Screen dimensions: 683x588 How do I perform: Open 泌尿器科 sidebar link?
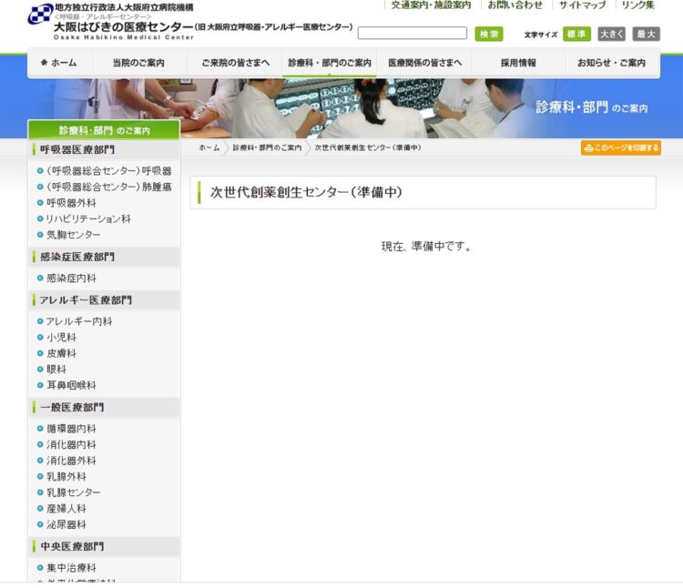[x=66, y=524]
